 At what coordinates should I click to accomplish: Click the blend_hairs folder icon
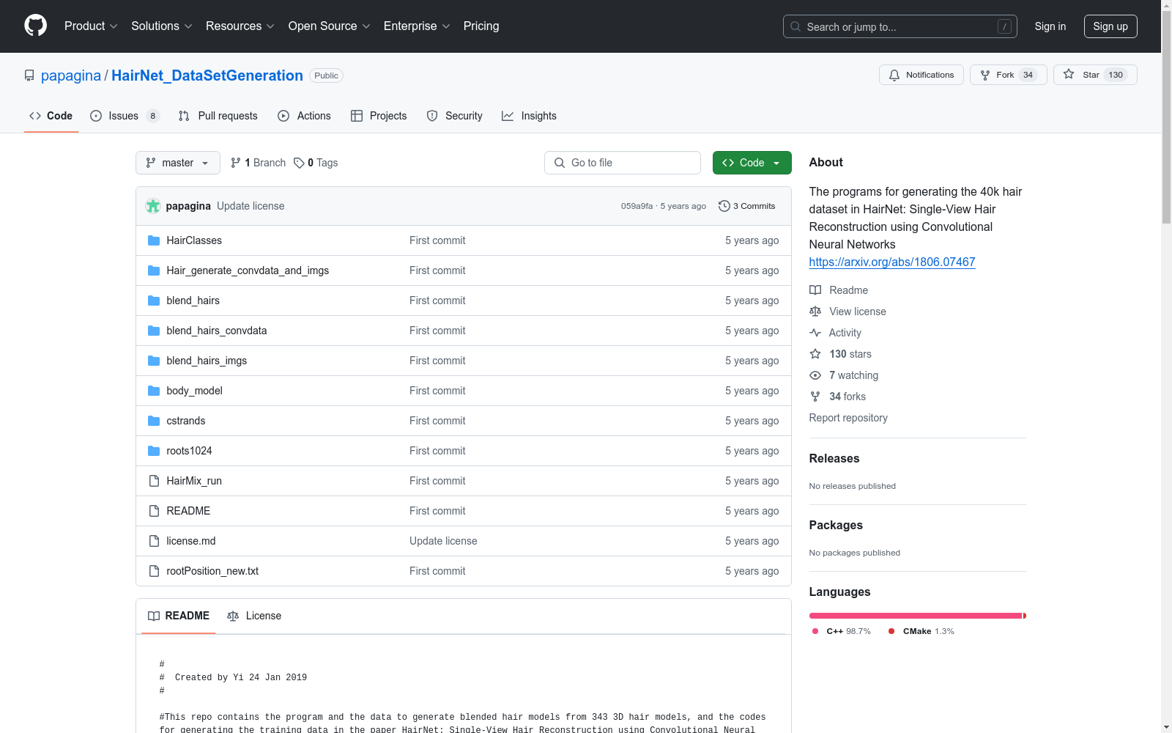coord(154,301)
